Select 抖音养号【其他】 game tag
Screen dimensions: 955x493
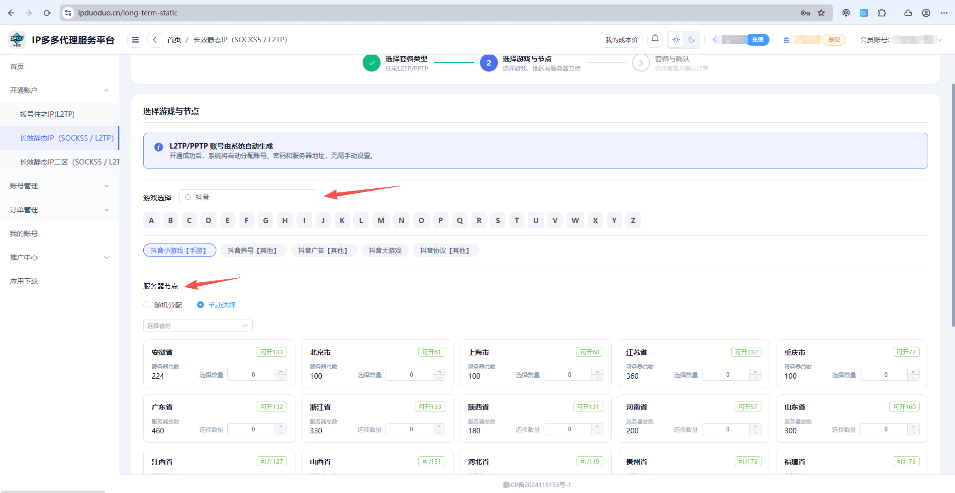[x=253, y=250]
